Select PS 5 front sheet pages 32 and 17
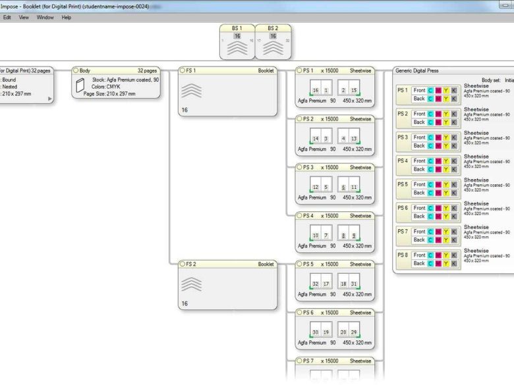The width and height of the screenshot is (514, 385). (320, 284)
